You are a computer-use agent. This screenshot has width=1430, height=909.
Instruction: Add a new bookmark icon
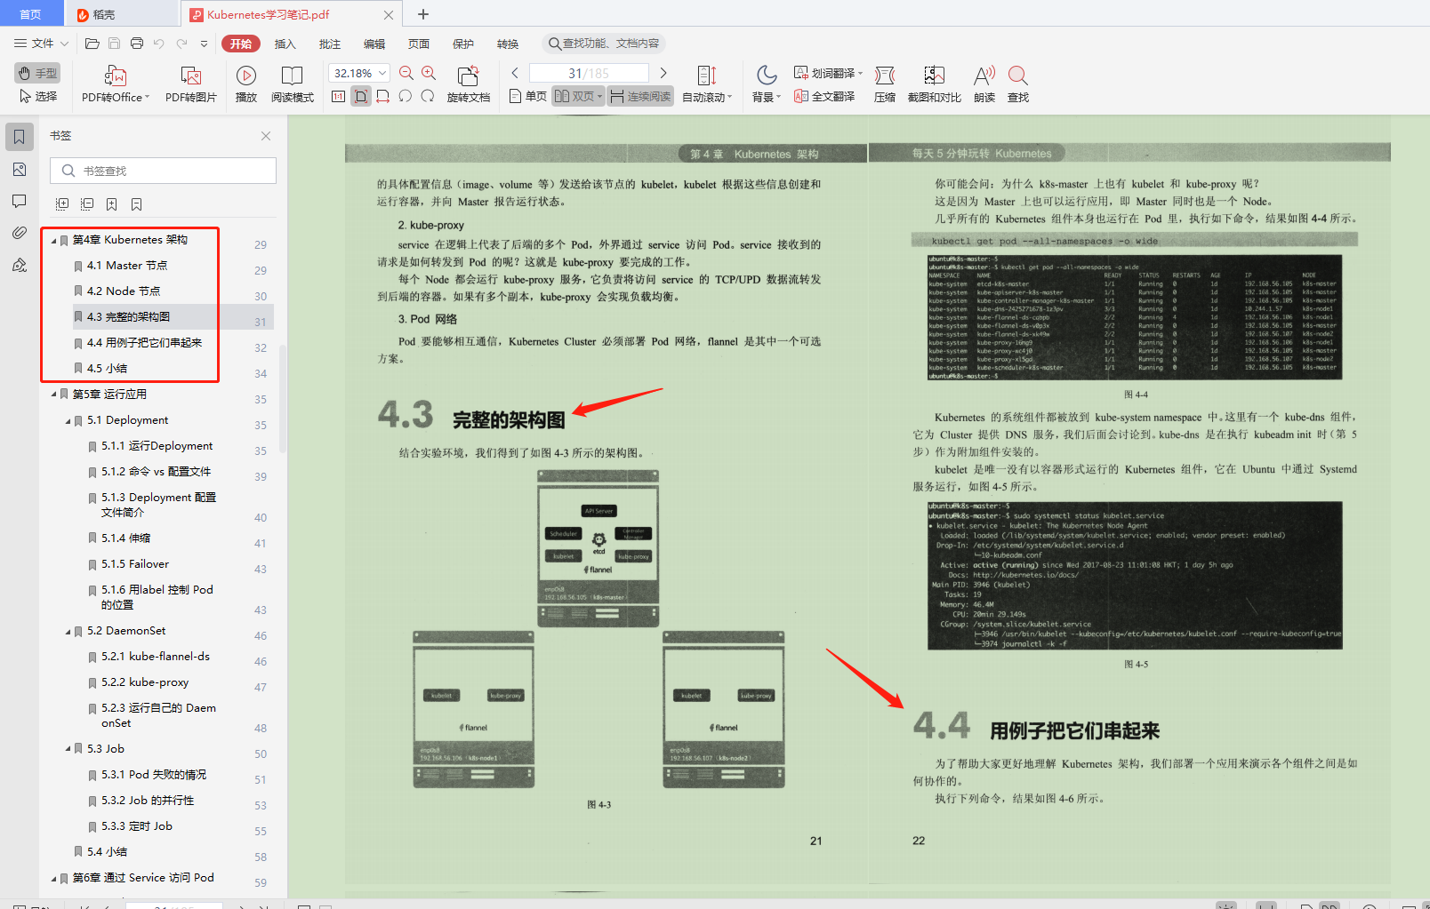[x=112, y=204]
